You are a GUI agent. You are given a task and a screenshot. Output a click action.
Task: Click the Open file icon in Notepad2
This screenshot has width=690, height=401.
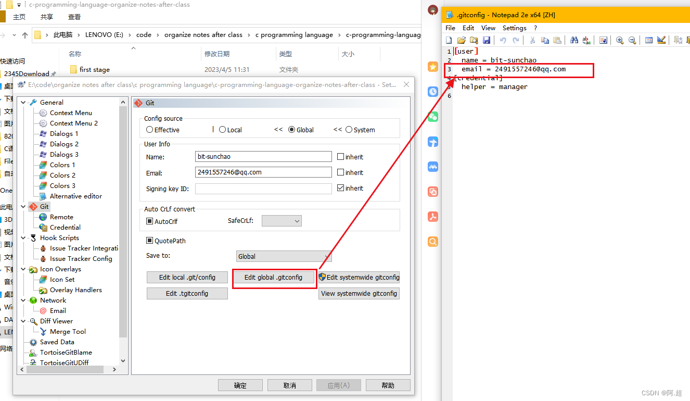pos(461,40)
